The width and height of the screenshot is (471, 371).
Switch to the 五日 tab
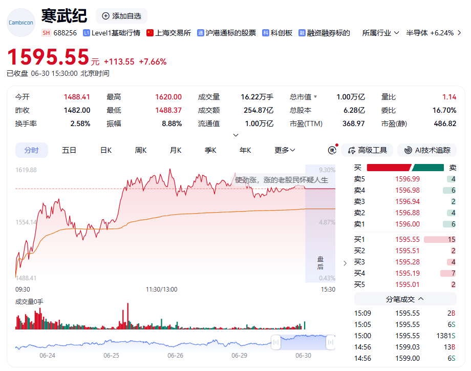tap(69, 150)
